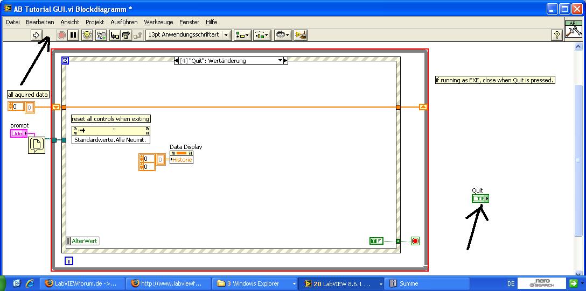586x291 pixels.
Task: Pause execution with the Pause button
Action: tap(74, 35)
